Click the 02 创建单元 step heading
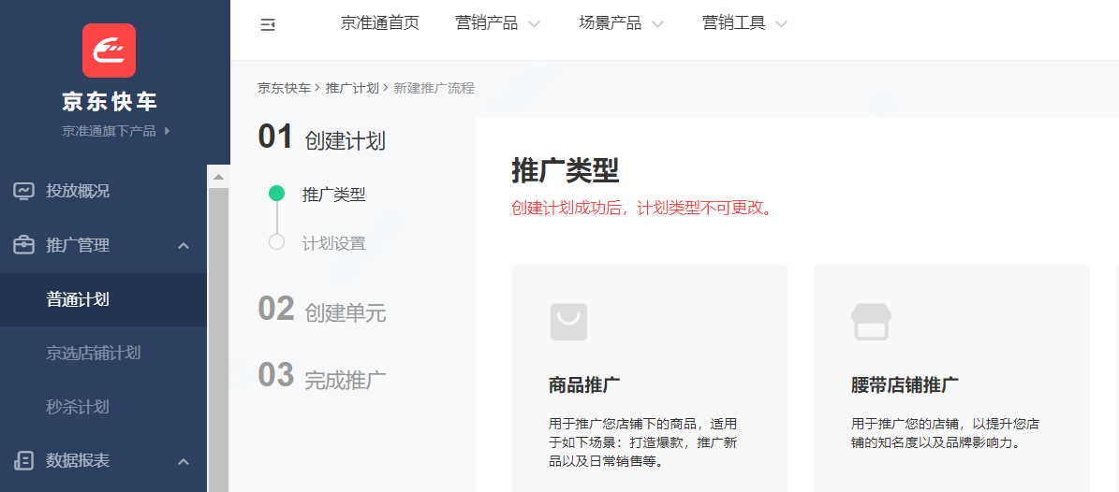1119x492 pixels. 322,310
